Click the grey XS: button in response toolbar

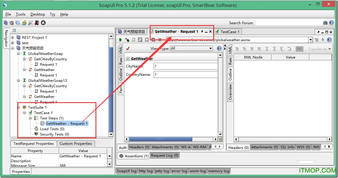click(299, 49)
